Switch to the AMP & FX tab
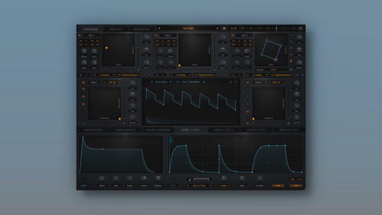The height and width of the screenshot is (215, 382). pyautogui.click(x=116, y=29)
